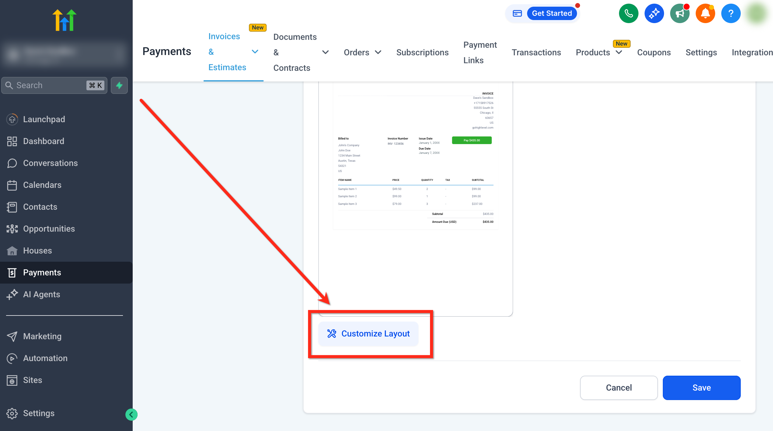
Task: Click the blue help question mark icon
Action: (x=731, y=13)
